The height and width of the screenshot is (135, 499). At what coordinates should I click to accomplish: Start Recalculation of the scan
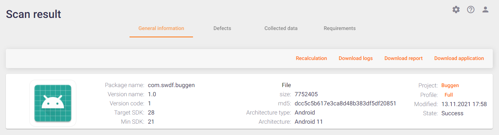coord(312,58)
